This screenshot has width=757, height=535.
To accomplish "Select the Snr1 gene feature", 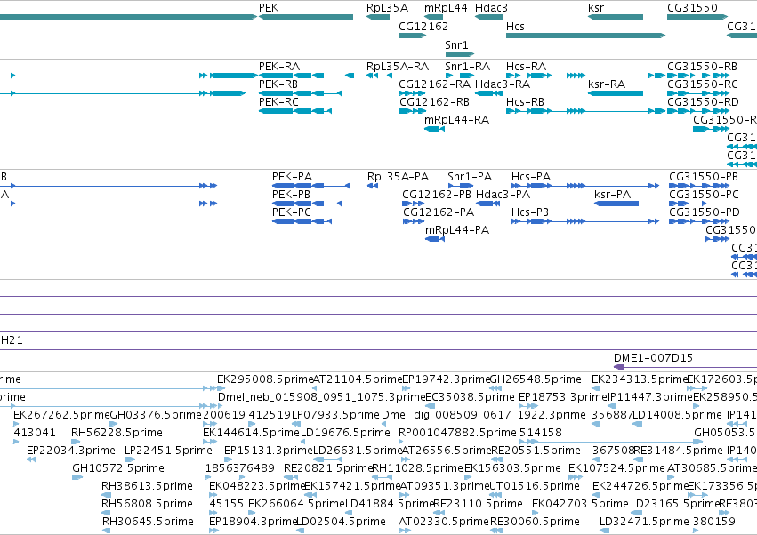I will click(x=460, y=53).
